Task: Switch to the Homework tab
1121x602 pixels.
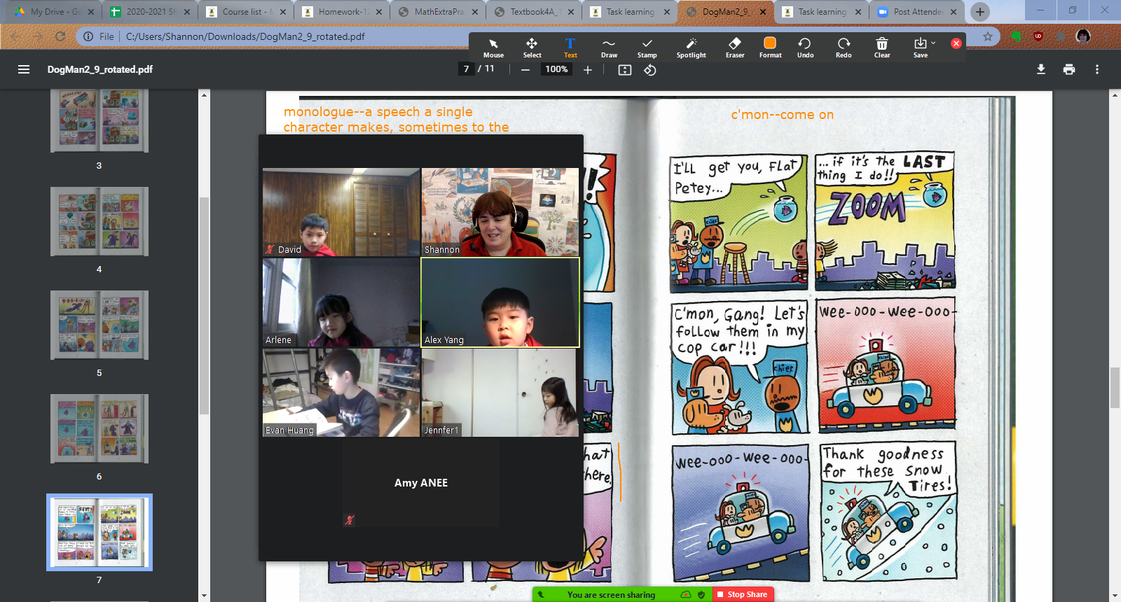Action: coord(342,12)
